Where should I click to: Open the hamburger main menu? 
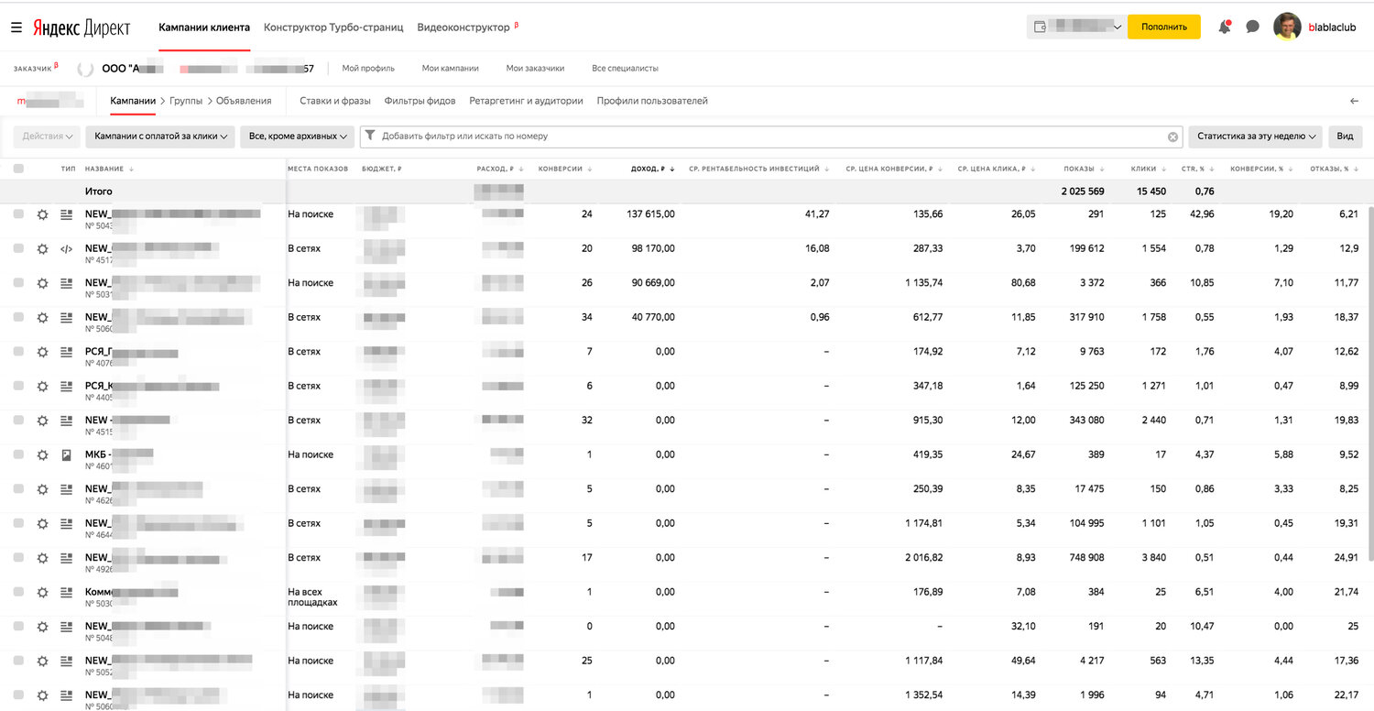pos(16,27)
